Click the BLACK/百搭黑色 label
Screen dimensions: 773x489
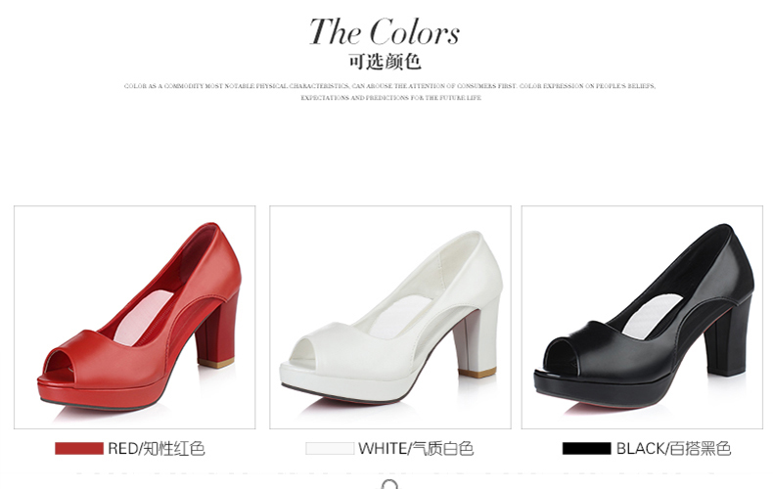tap(673, 449)
